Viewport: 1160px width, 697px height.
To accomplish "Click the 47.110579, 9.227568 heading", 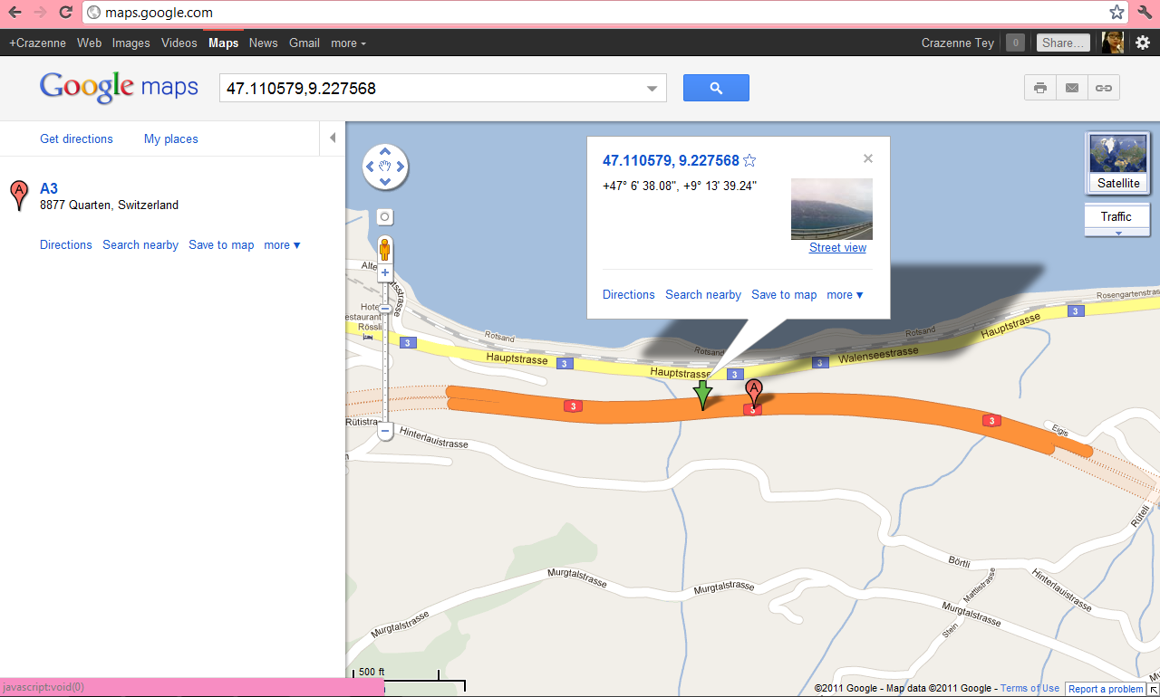I will click(x=671, y=160).
